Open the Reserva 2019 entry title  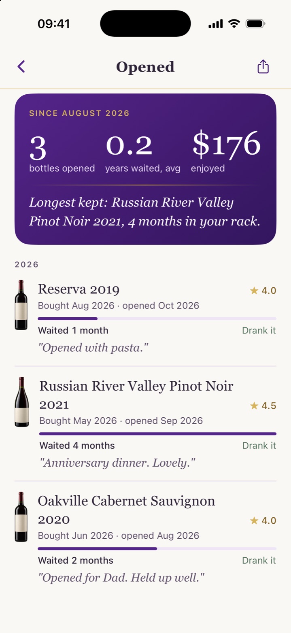tap(79, 289)
